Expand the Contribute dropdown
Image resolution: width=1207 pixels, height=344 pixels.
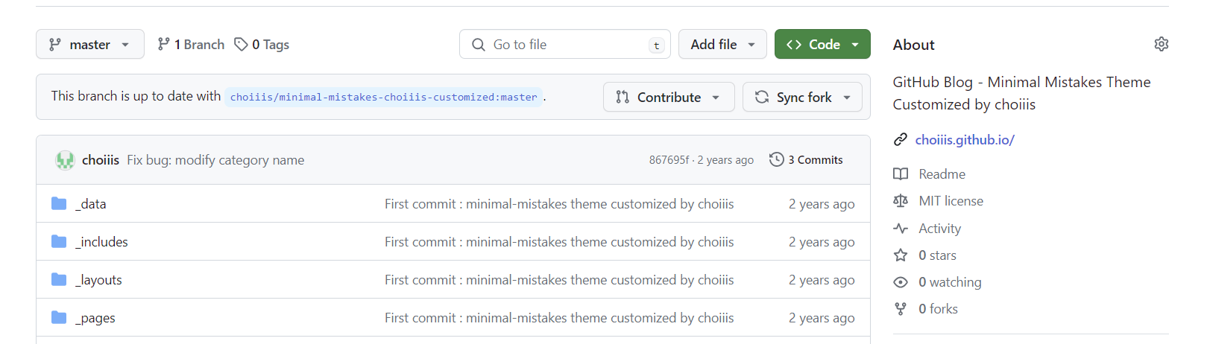click(x=668, y=98)
